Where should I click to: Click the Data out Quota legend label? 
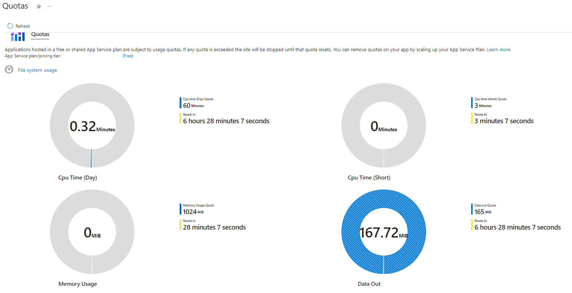pyautogui.click(x=485, y=205)
